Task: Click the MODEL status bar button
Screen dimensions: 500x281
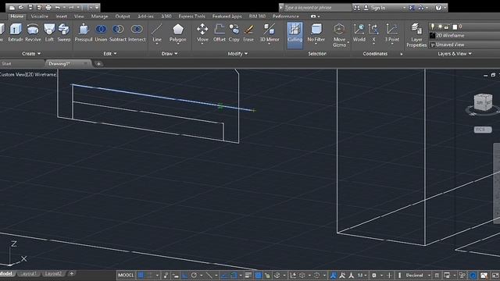Action: click(126, 275)
